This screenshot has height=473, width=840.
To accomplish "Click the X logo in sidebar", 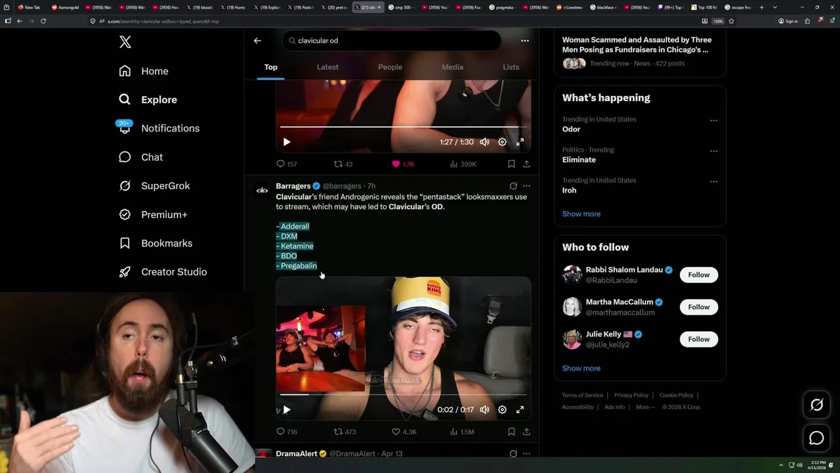I will click(x=125, y=42).
